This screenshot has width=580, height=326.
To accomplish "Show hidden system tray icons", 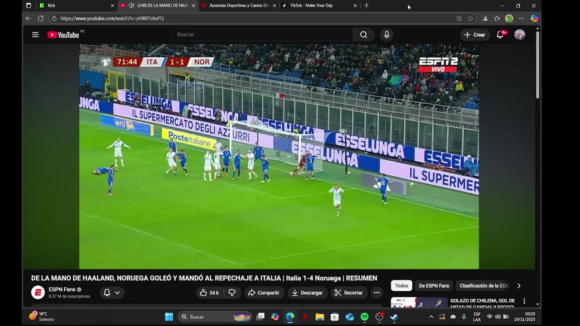I will pos(431,317).
